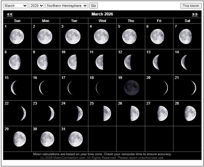Click the new moon icon on March 19

(131, 88)
